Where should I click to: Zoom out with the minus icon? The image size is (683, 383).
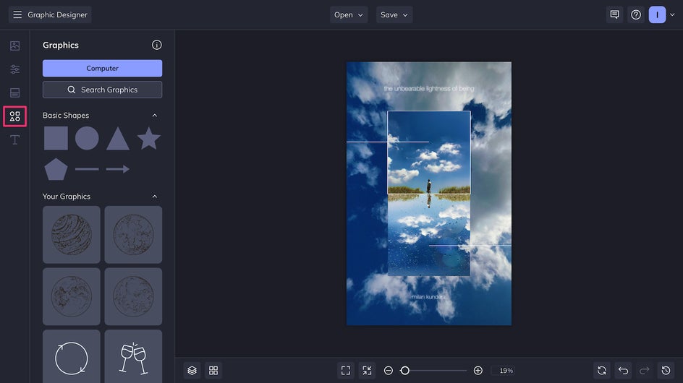(x=389, y=371)
